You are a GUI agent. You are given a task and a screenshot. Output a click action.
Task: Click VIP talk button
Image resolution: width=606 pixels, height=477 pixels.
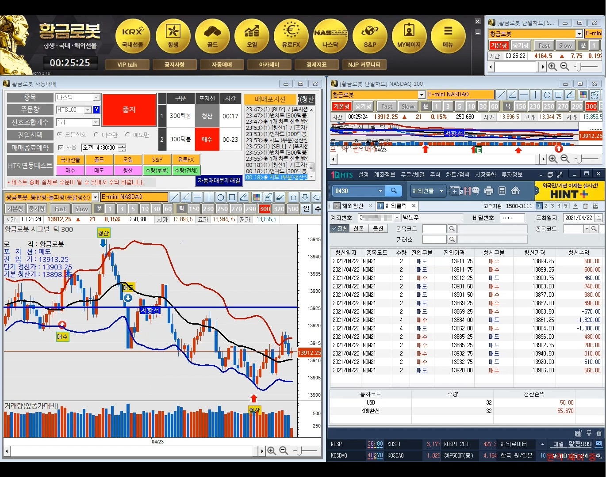127,64
